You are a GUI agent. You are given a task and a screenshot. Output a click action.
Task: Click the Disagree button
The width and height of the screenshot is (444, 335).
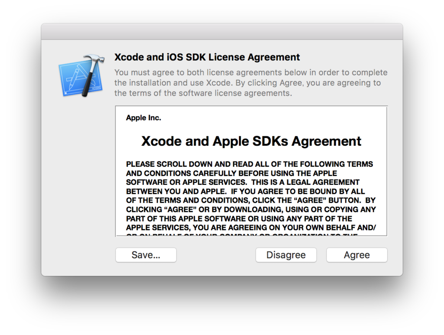coord(286,255)
